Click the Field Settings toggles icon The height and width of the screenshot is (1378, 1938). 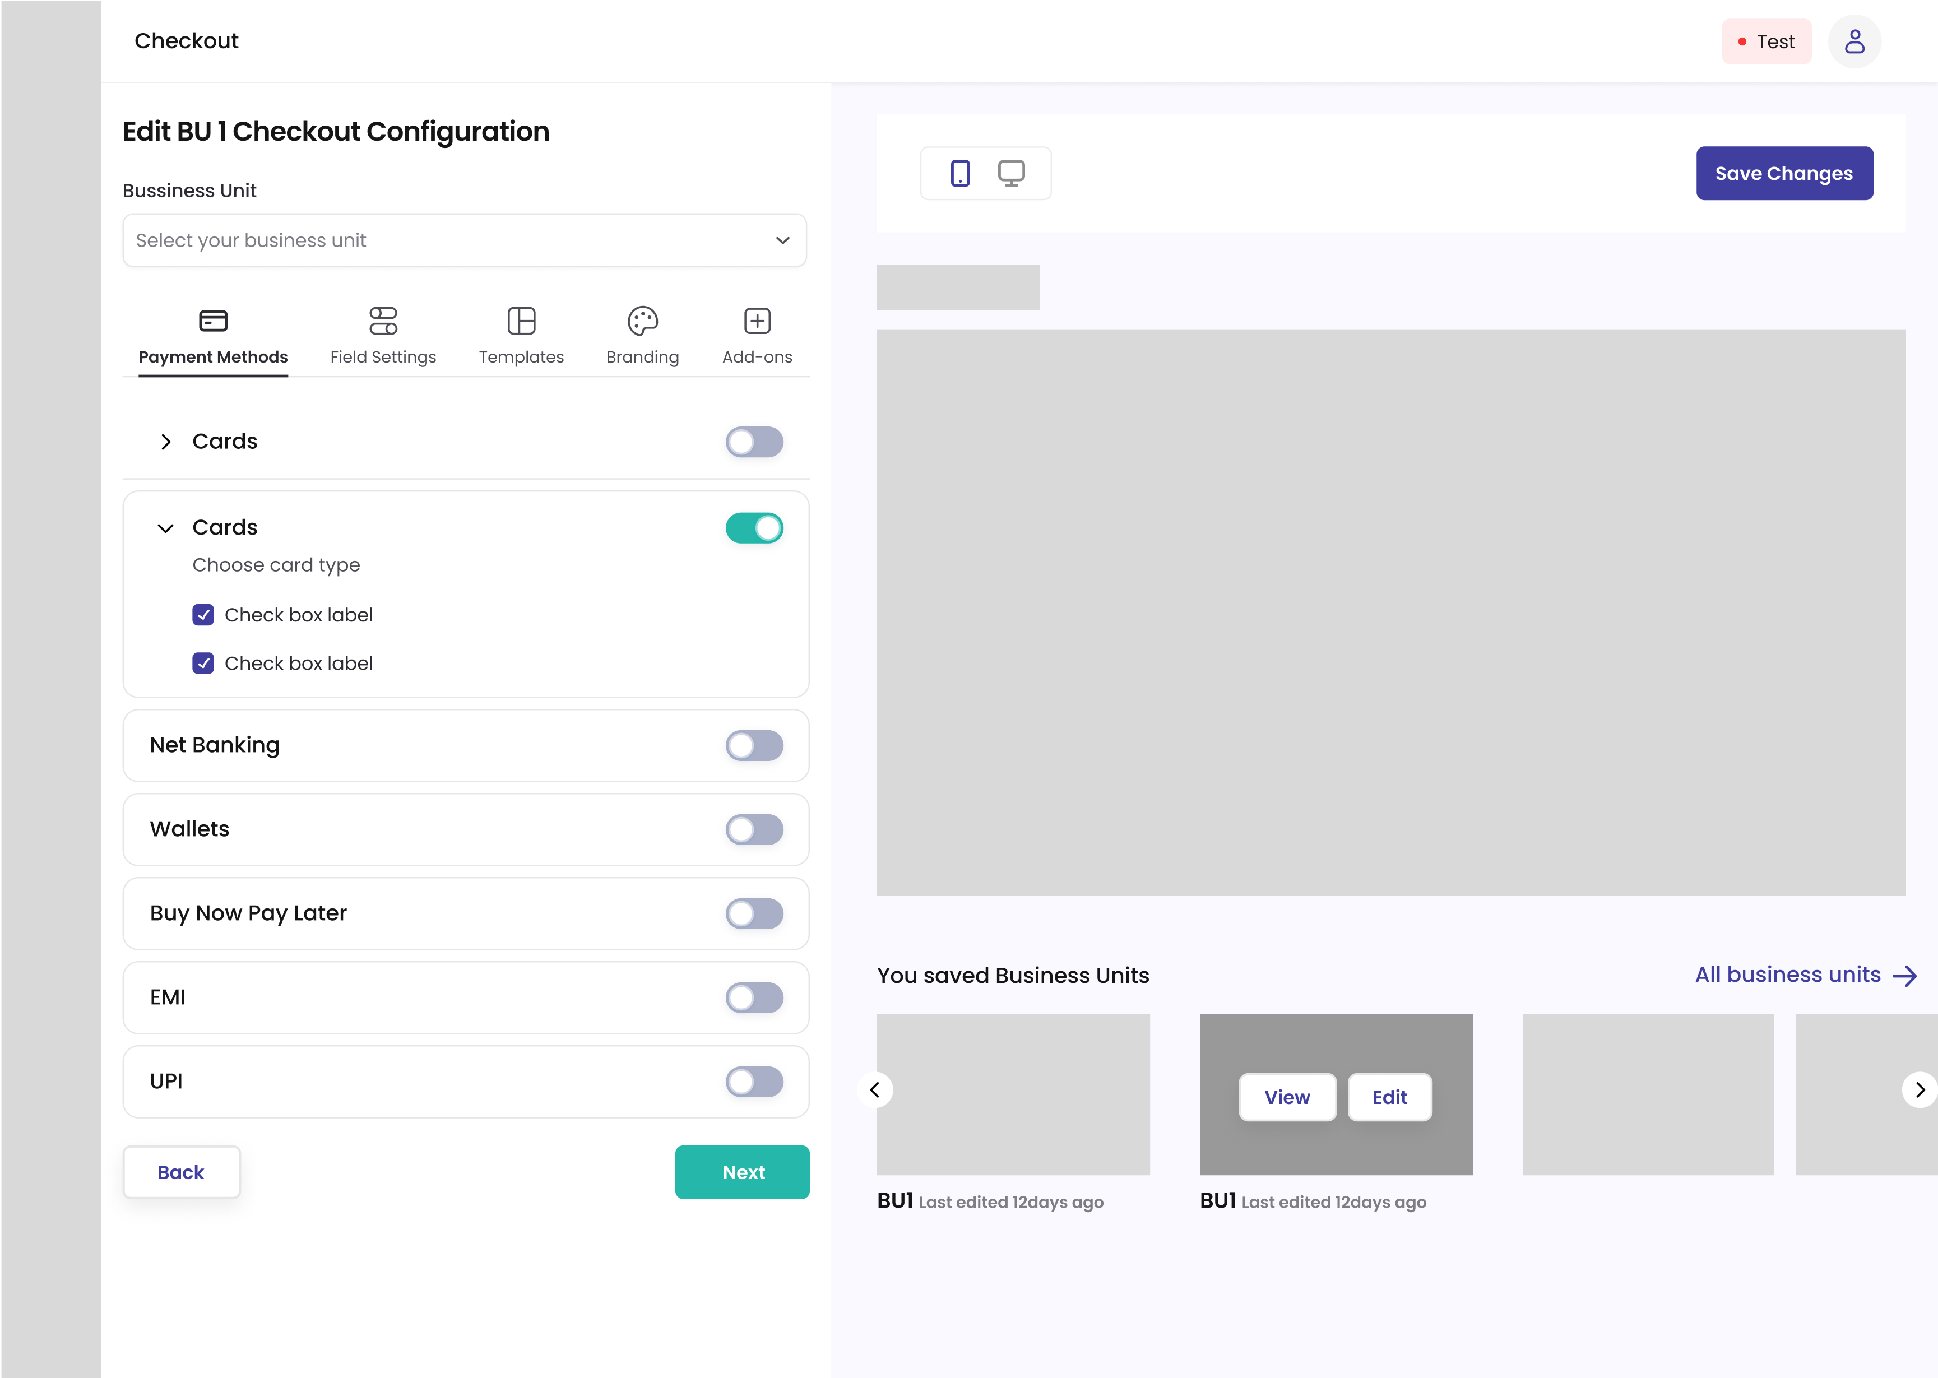[x=383, y=321]
